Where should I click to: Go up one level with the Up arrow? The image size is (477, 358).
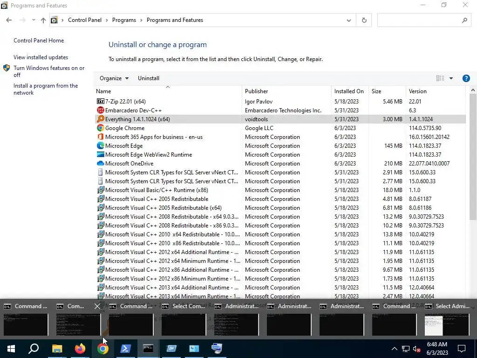(x=43, y=20)
